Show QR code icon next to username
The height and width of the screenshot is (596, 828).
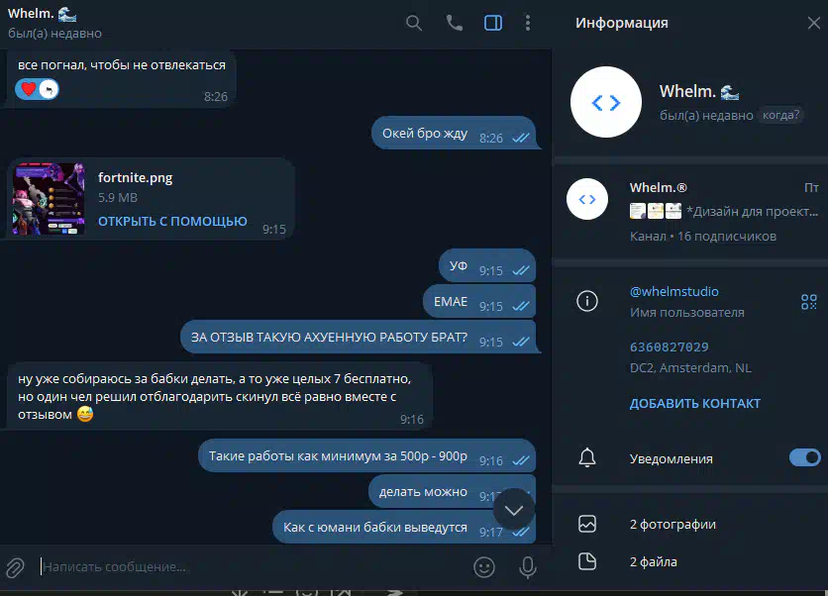[x=809, y=302]
